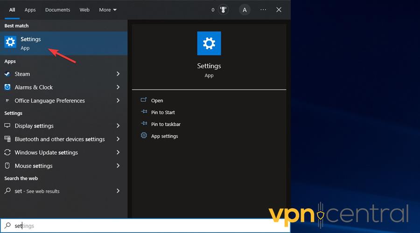Click the Bluetooth and other devices icon
Screen dimensions: 420x233
click(x=7, y=139)
